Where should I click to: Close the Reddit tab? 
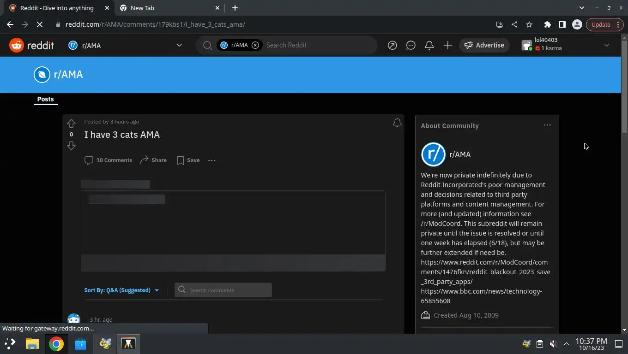pyautogui.click(x=107, y=8)
